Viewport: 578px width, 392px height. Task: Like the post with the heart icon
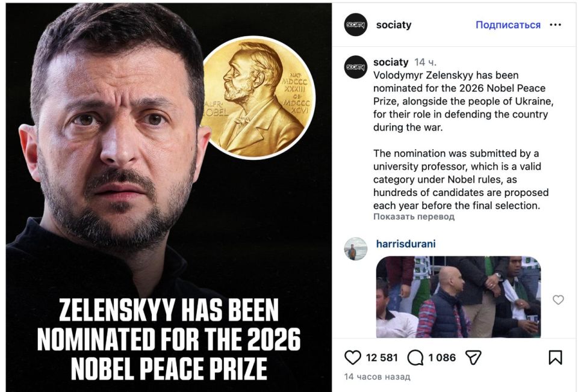click(x=352, y=357)
